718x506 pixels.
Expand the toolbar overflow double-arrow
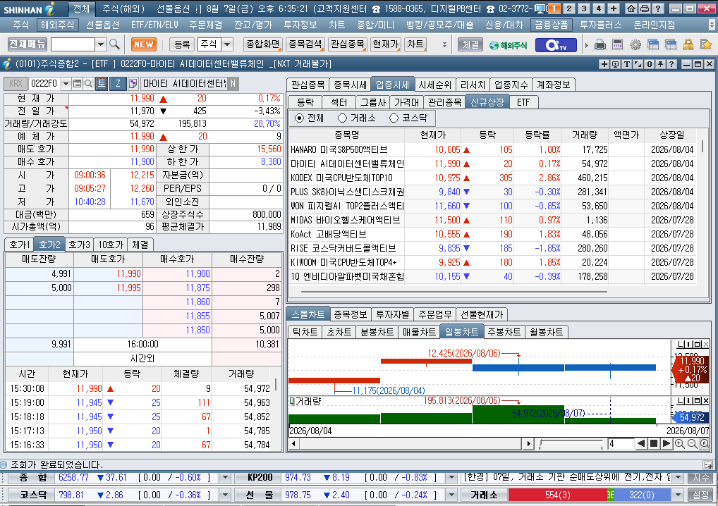(x=444, y=45)
